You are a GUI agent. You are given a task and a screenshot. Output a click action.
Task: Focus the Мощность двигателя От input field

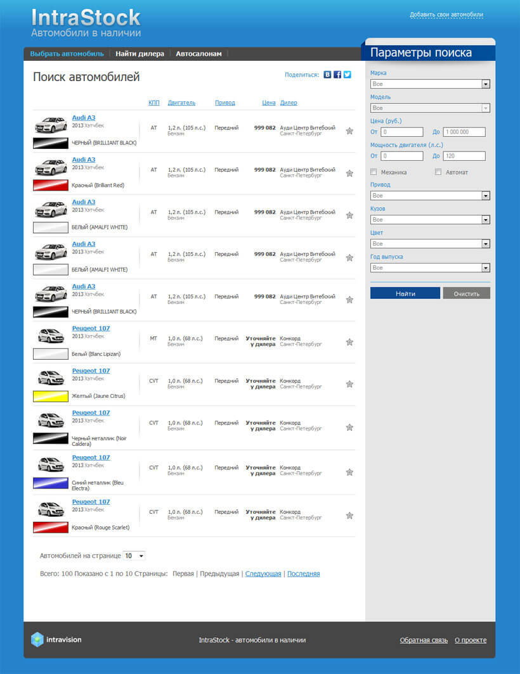click(x=402, y=156)
